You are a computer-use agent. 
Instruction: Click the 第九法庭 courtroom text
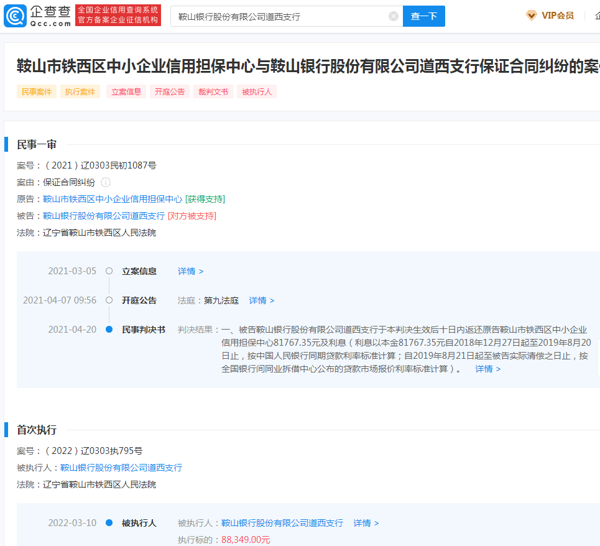click(x=221, y=300)
